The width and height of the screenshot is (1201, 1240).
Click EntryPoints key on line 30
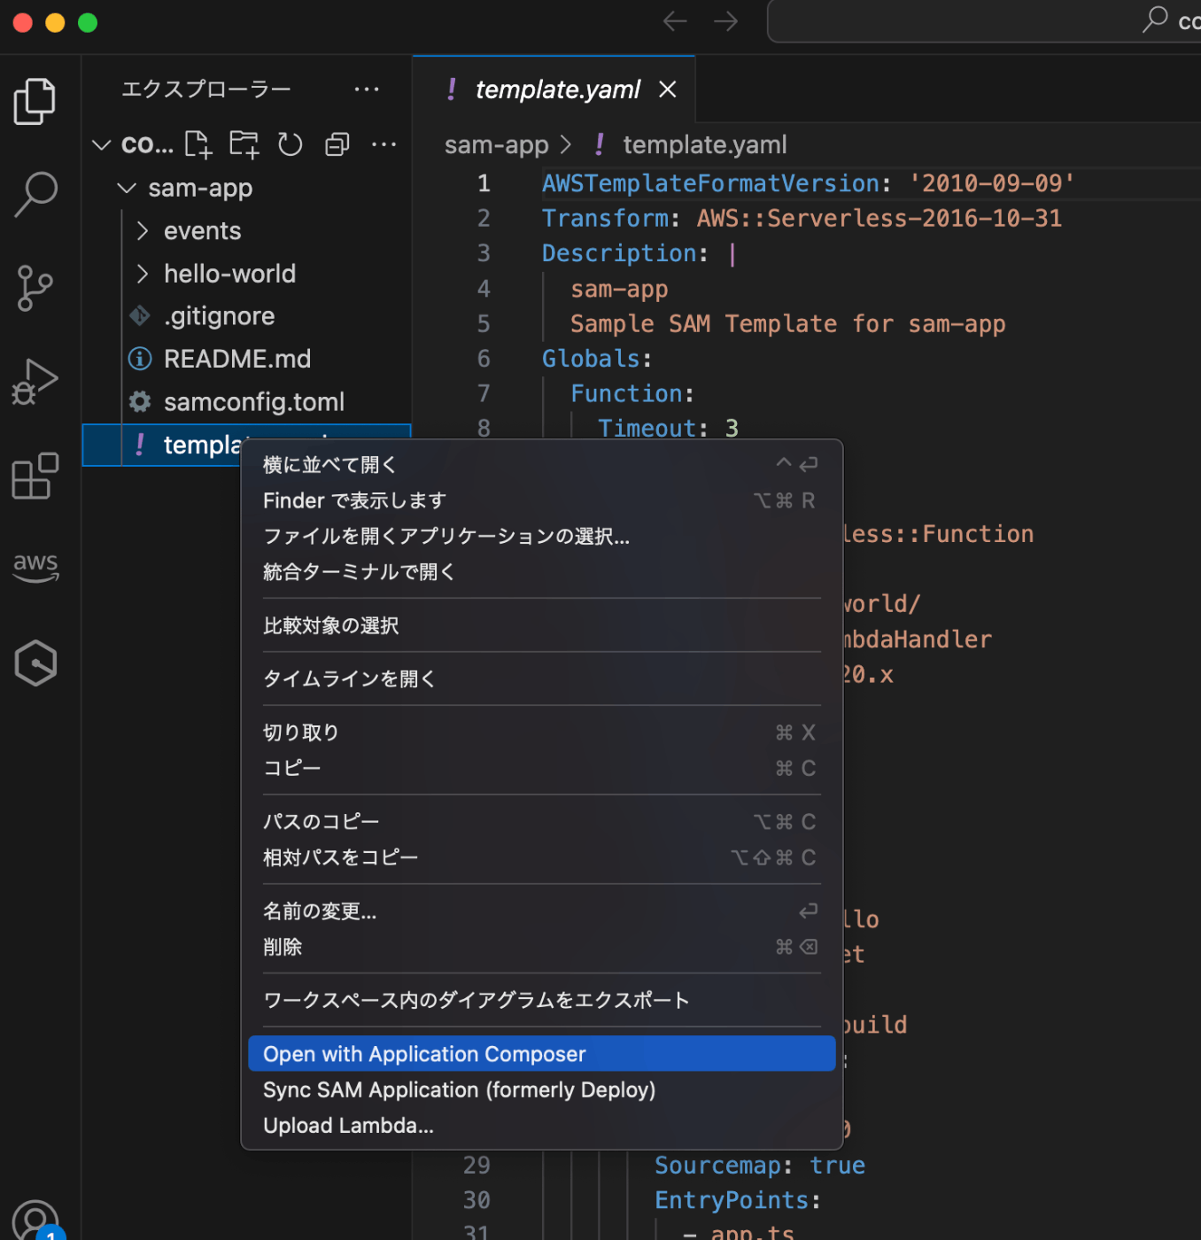click(x=732, y=1200)
